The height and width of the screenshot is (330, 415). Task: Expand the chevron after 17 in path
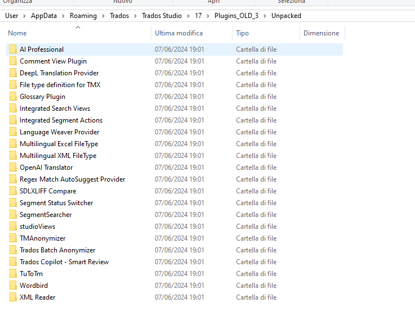(x=208, y=16)
